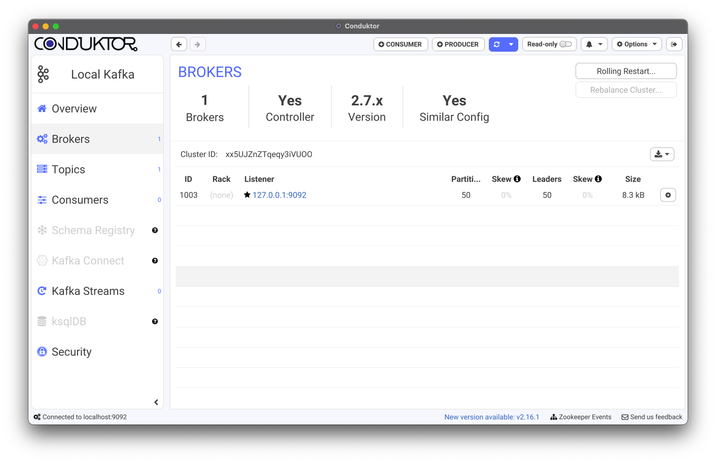Click Rebalance Cluster button
This screenshot has width=716, height=462.
click(626, 90)
